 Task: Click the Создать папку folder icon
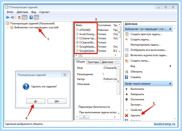(x=126, y=61)
